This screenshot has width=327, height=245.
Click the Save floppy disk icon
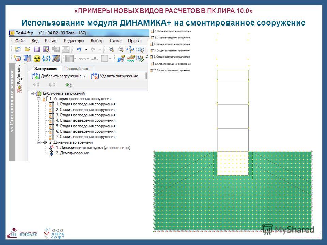coord(37,49)
